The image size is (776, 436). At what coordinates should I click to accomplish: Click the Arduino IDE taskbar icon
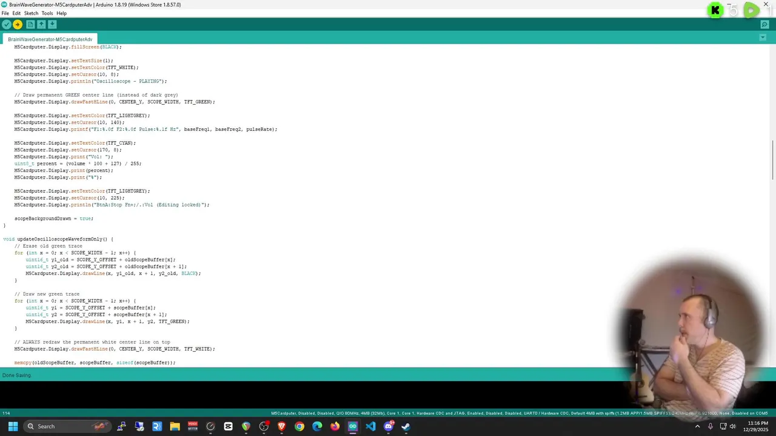click(x=353, y=426)
